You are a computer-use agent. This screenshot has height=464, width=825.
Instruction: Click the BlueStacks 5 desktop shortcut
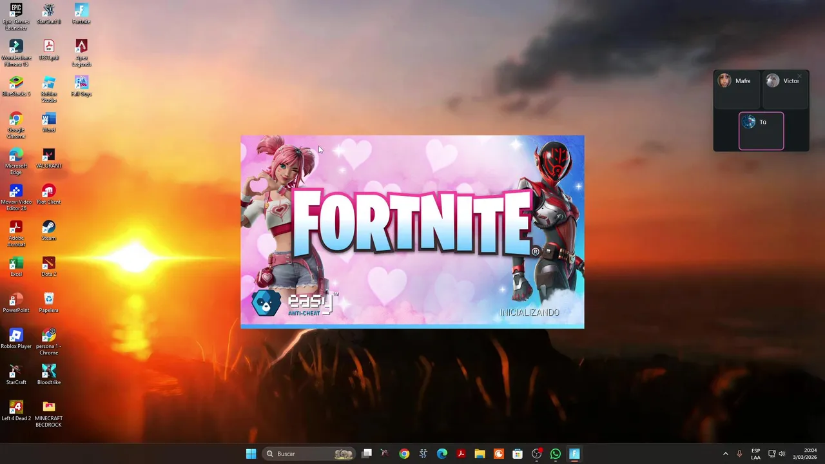(x=16, y=86)
